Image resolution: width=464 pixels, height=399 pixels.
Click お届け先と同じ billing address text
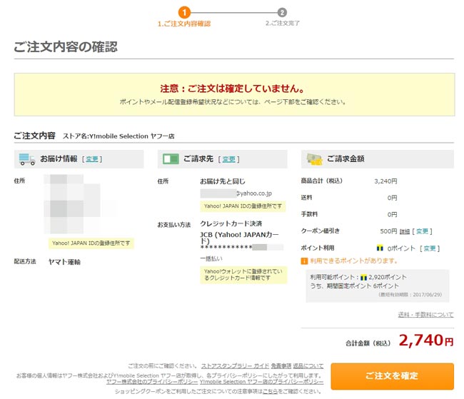223,181
